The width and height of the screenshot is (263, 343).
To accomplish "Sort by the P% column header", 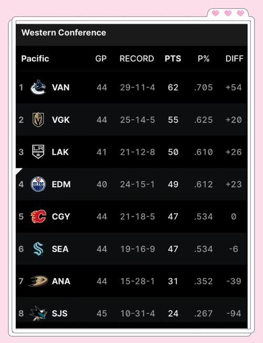I will pyautogui.click(x=204, y=58).
